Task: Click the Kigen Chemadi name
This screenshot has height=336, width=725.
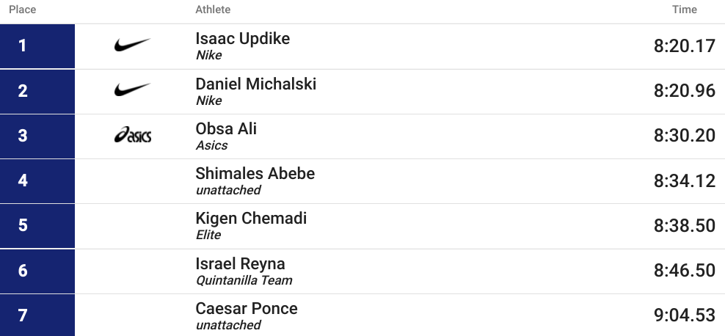Action: (251, 218)
